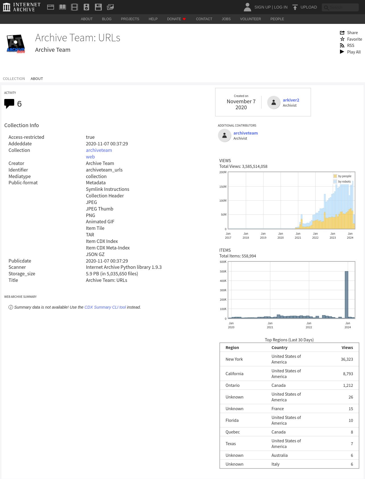Open the HELP menu item
Viewport: 365px width, 479px height.
pos(153,19)
